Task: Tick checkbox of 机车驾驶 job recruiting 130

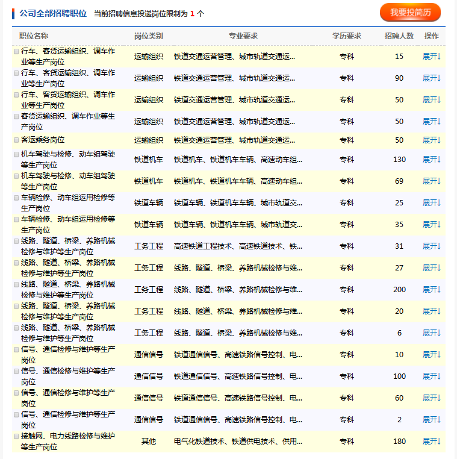Action: click(x=16, y=155)
